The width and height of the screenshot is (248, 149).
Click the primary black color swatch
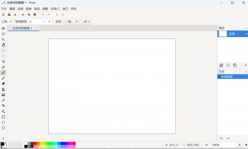pos(2,144)
